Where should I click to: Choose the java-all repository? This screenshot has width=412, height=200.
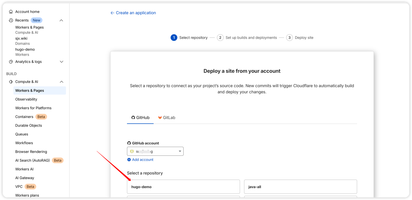tap(300, 187)
